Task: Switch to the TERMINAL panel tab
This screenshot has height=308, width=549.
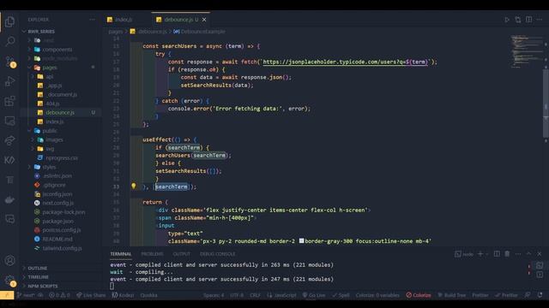Action: (x=121, y=254)
